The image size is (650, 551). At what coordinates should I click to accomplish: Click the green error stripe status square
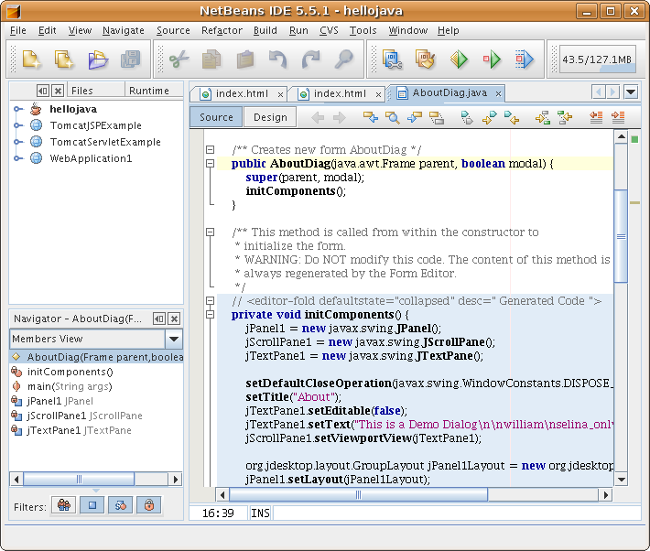[x=634, y=140]
